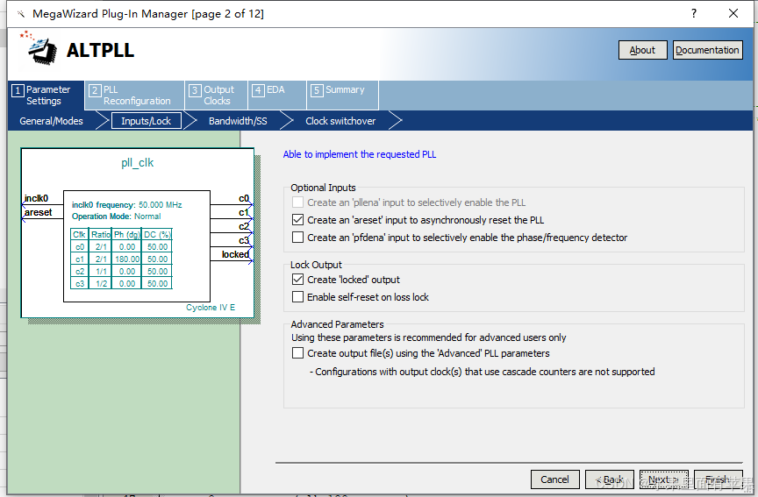Switch to Output Clocks tab
This screenshot has width=758, height=497.
(216, 96)
